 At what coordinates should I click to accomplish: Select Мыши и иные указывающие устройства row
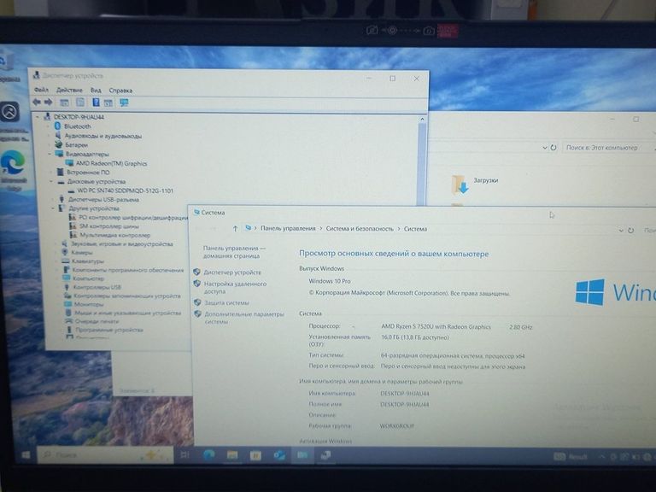[x=127, y=313]
